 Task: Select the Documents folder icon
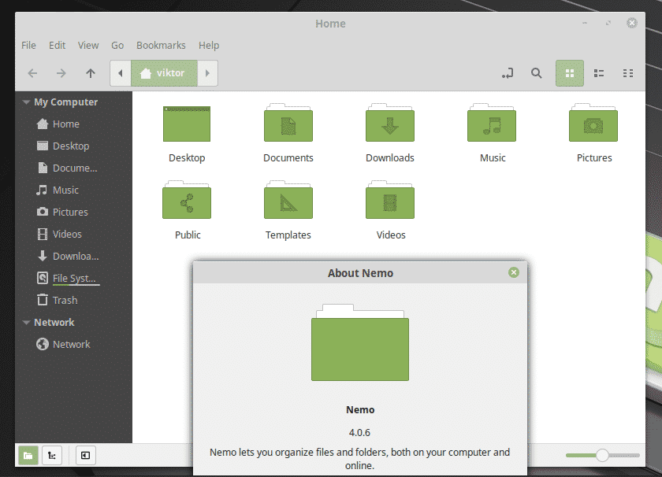[x=288, y=123]
